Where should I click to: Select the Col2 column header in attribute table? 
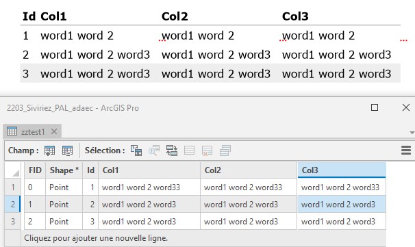[x=249, y=170]
